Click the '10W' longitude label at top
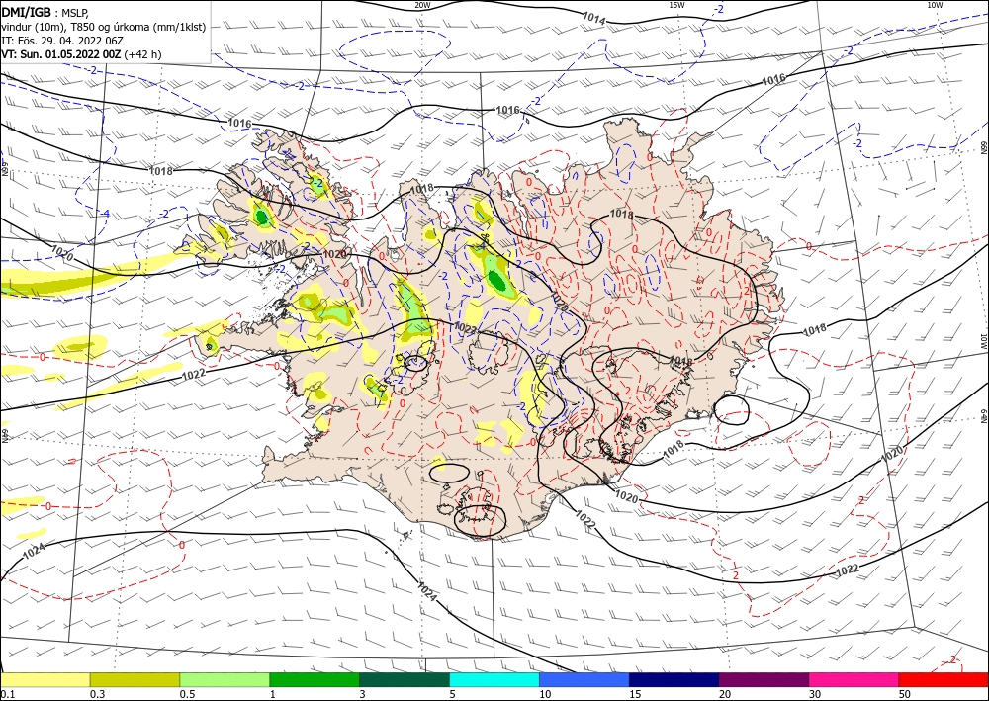 (x=935, y=5)
